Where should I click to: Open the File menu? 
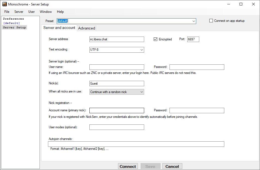coord(7,12)
